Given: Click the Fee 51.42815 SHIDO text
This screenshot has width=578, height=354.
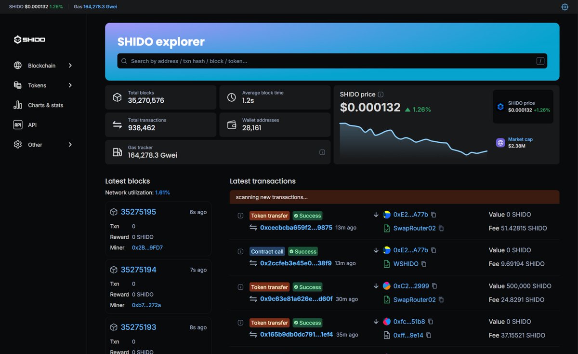Looking at the screenshot, I should click(518, 228).
